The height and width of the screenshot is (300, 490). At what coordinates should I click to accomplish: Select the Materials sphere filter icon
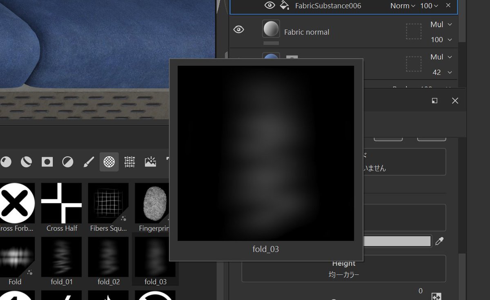tap(6, 162)
